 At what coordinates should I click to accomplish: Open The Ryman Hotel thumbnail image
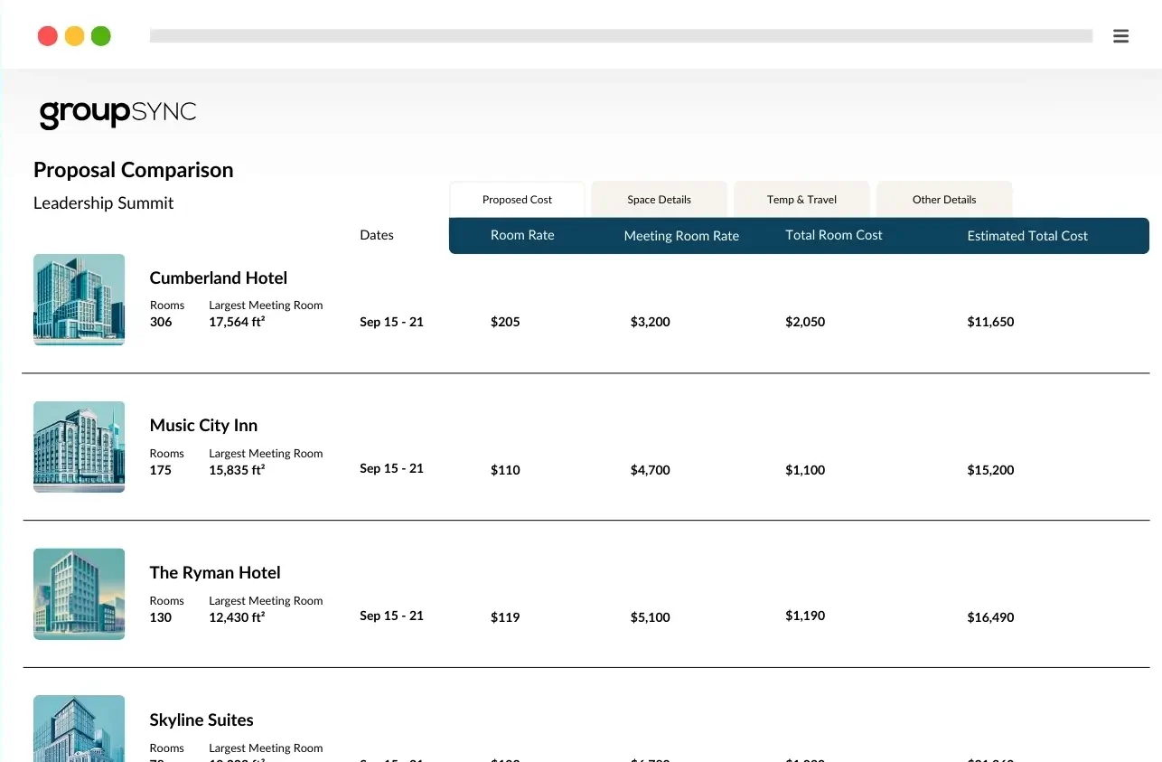click(79, 594)
